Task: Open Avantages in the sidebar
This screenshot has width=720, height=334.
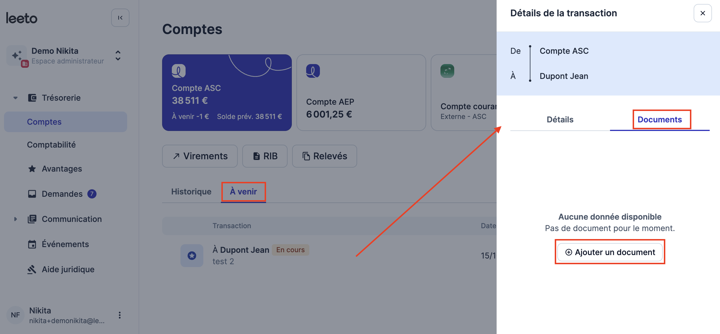Action: (62, 169)
